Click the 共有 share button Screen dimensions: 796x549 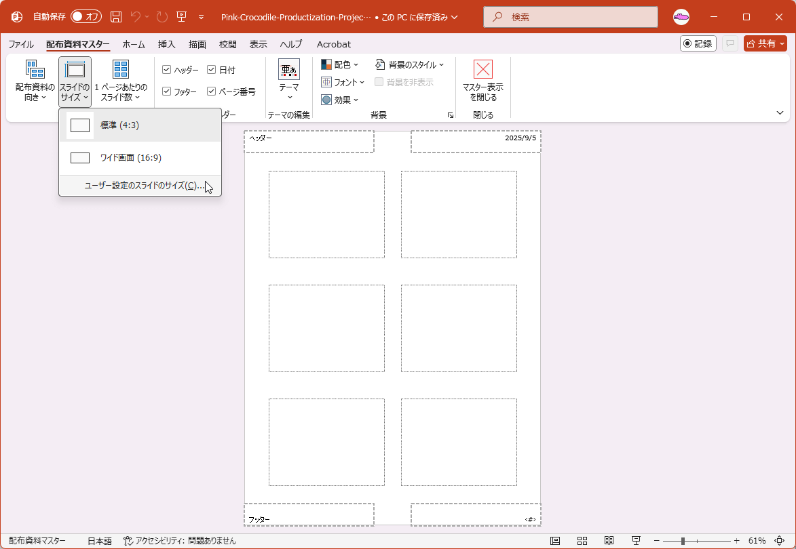point(765,43)
